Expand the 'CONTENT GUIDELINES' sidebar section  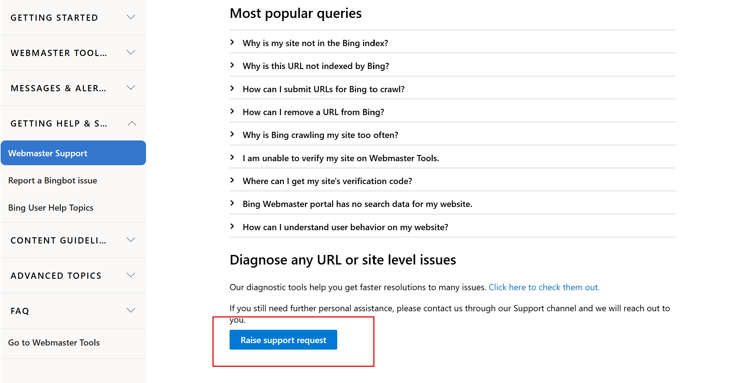pos(131,240)
